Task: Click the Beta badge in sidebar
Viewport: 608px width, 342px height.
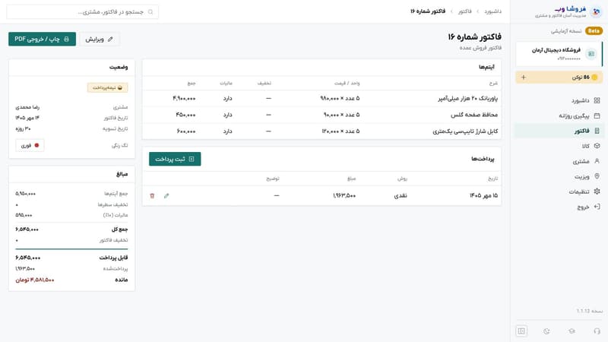Action: click(594, 30)
